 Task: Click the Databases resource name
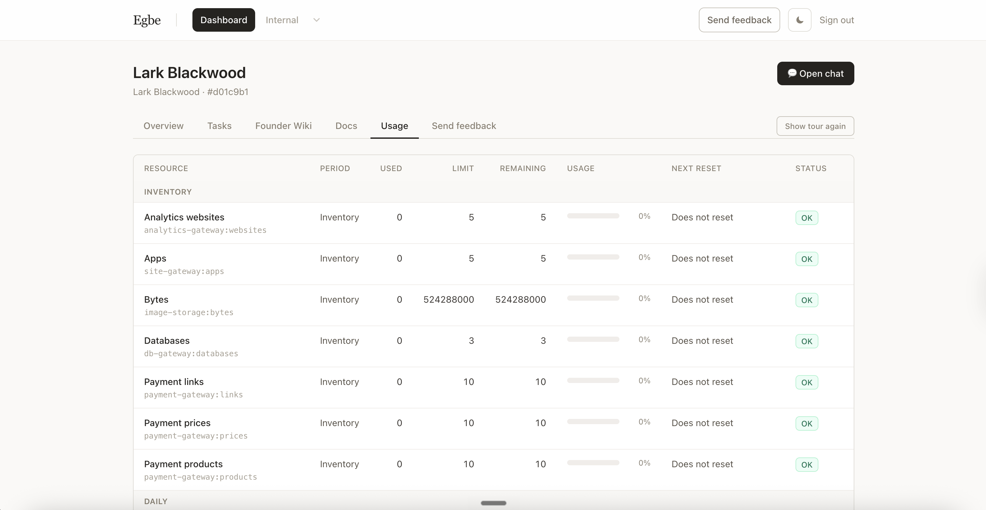coord(167,341)
